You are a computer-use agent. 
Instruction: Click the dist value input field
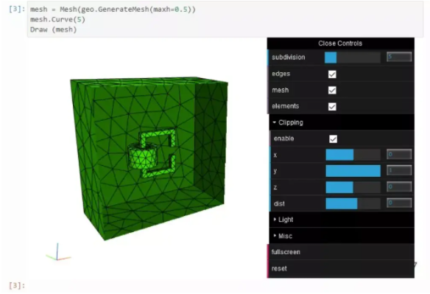point(399,203)
